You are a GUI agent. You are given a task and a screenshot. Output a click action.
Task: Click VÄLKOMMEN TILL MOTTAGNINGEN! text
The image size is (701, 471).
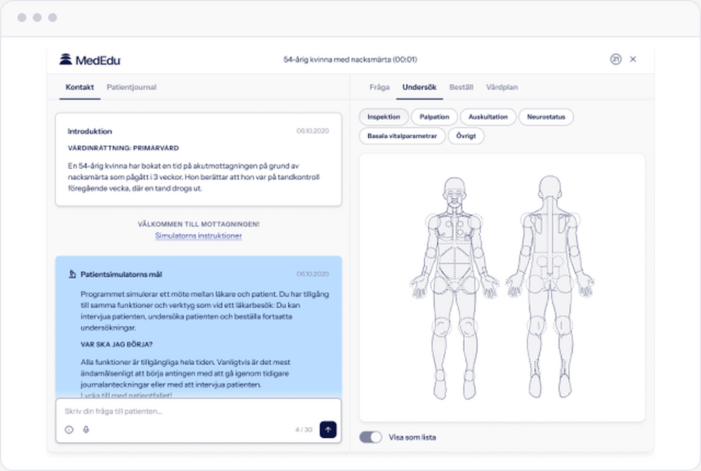199,224
